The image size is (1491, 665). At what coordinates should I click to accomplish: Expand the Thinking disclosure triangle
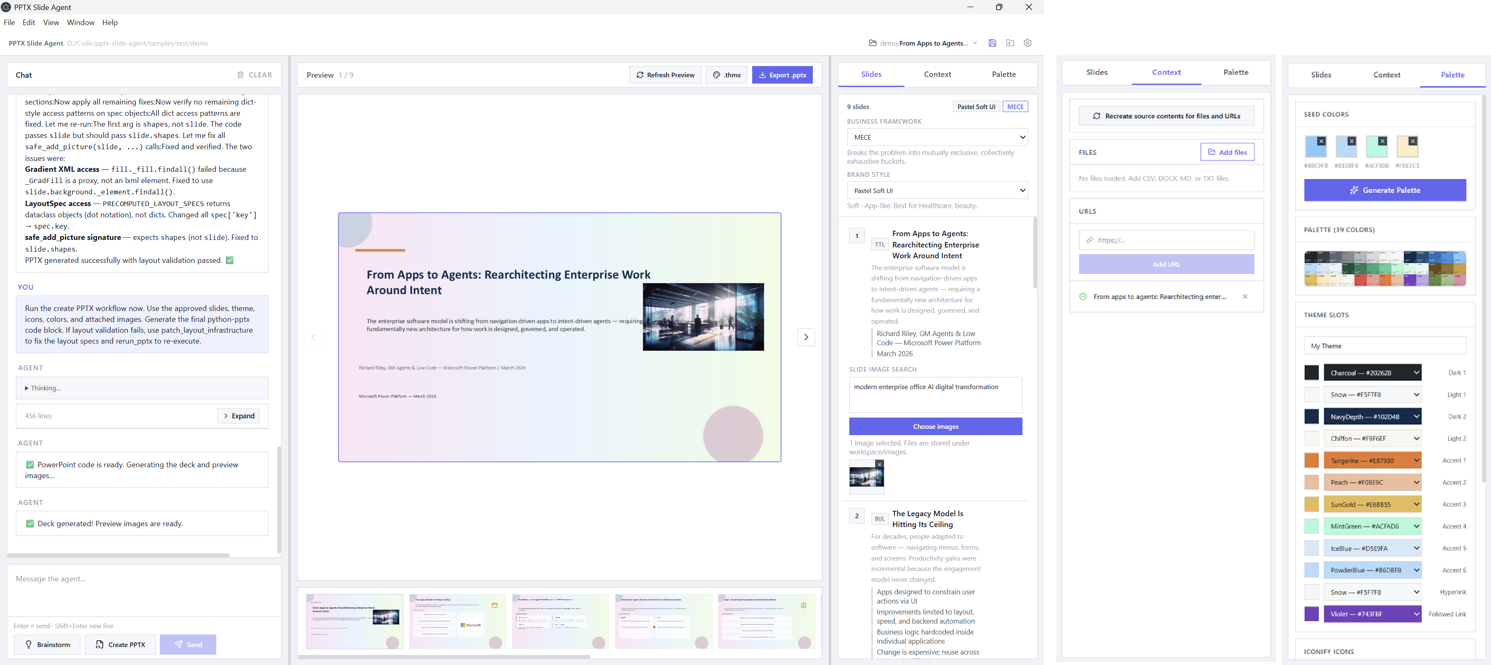[x=27, y=388]
